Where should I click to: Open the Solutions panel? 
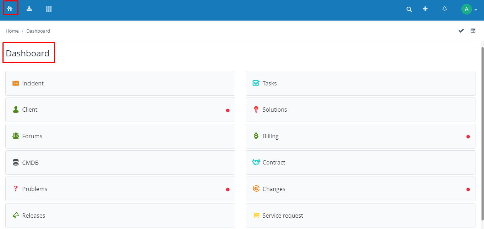point(361,110)
